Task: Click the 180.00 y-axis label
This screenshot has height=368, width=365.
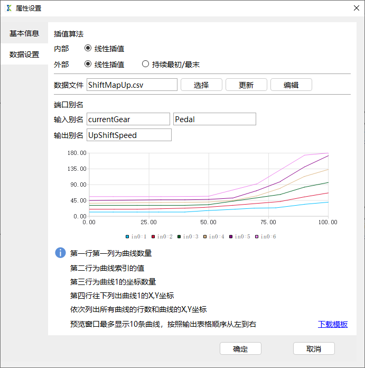Action: pos(77,153)
